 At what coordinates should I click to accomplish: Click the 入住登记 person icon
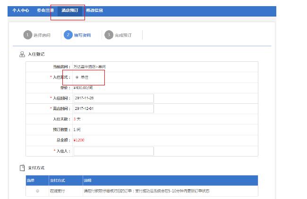click(22, 54)
